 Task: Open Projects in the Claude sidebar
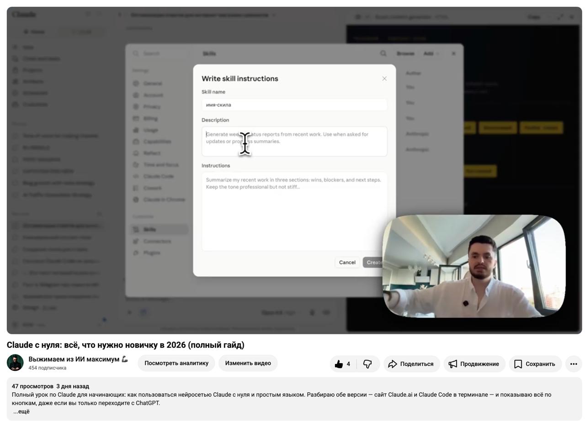point(32,70)
